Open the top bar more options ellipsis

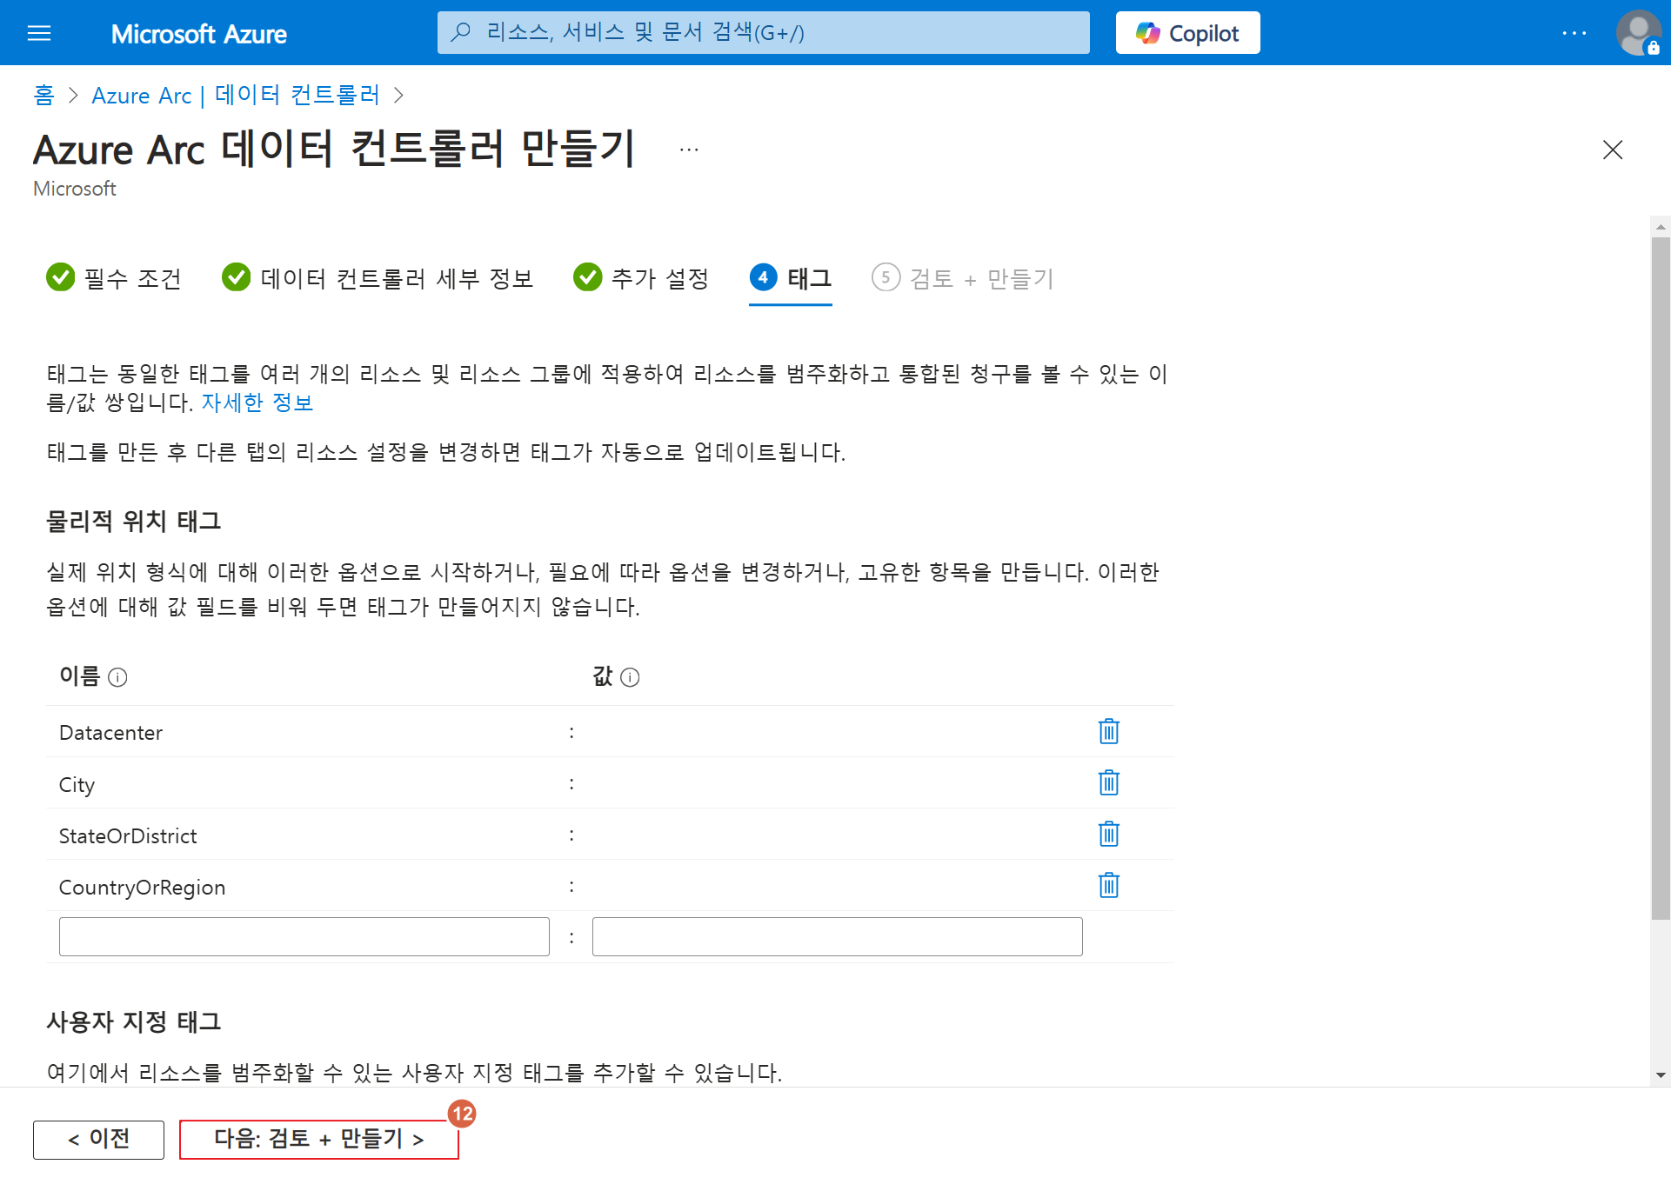pyautogui.click(x=1574, y=33)
